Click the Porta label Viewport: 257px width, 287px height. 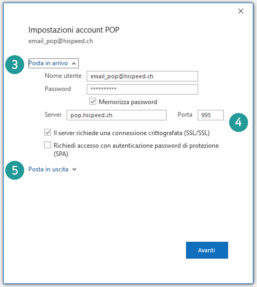point(185,115)
